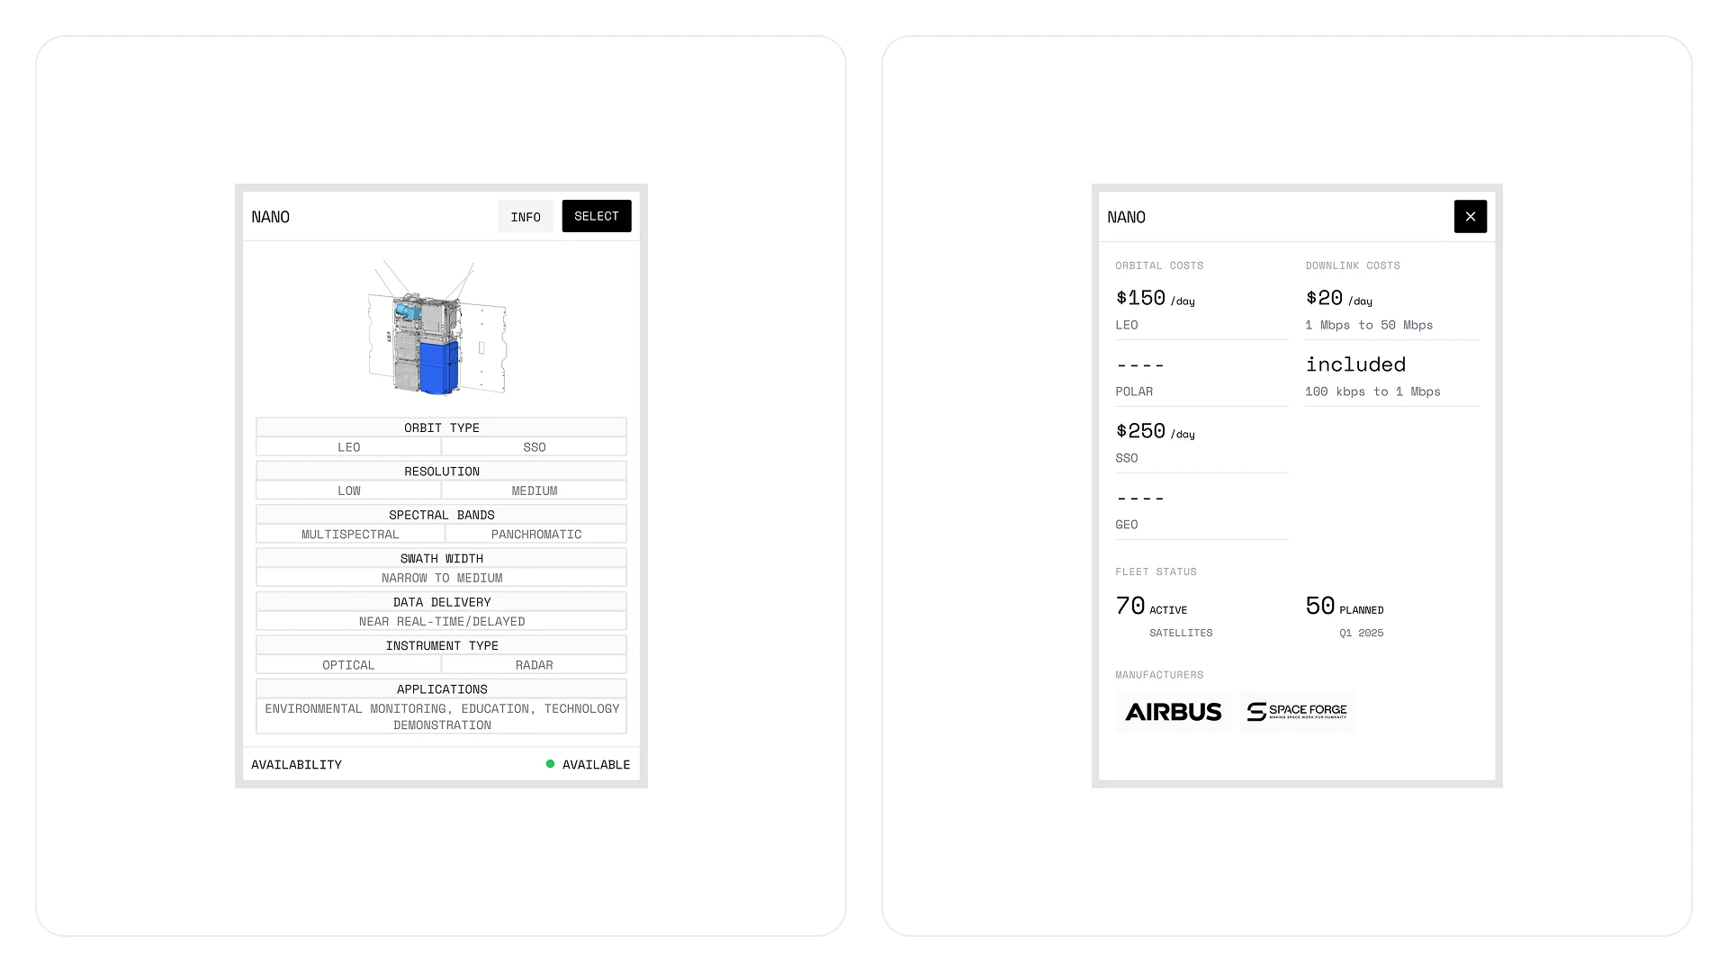
Task: Open the INFO view for NANO
Action: [x=526, y=216]
